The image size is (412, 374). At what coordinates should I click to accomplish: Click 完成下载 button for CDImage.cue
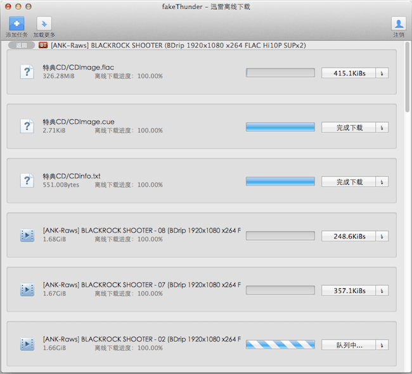click(x=349, y=127)
